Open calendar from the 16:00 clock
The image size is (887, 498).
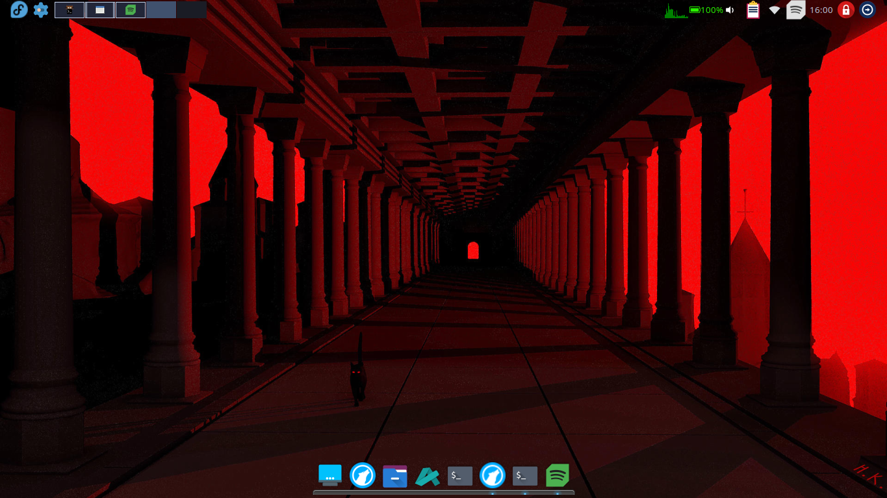[x=821, y=10]
